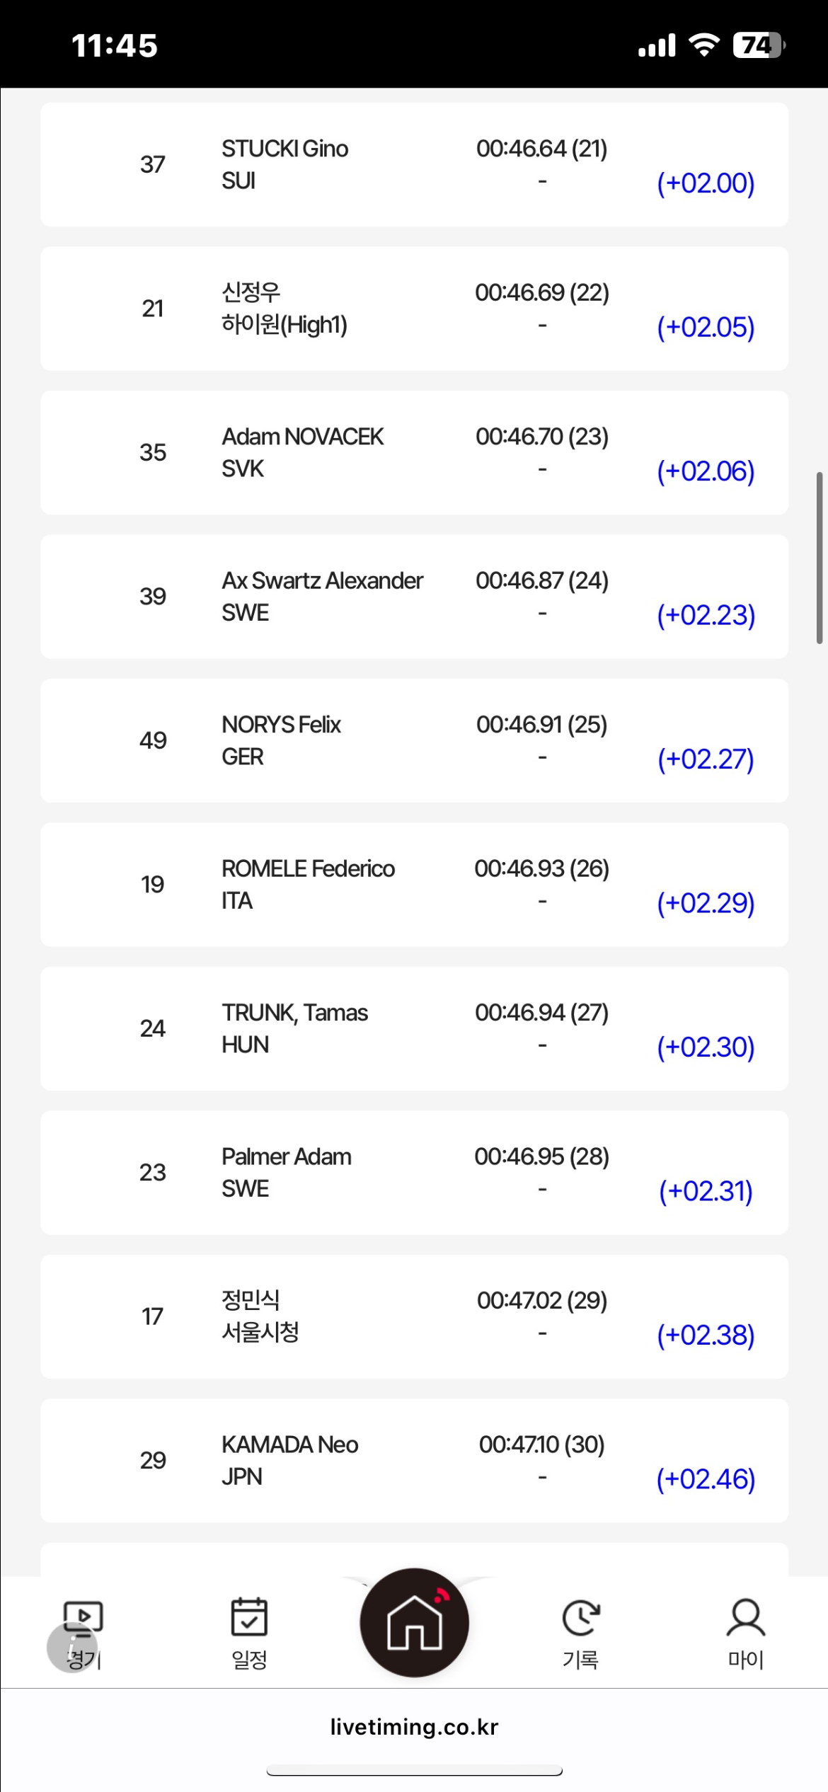Click the page scrollbar thumb on the right
Viewport: 828px width, 1792px height.
[820, 558]
